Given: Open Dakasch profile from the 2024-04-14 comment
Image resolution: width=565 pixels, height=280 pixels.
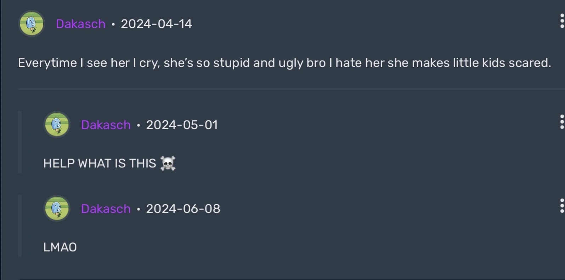Looking at the screenshot, I should click(x=81, y=24).
